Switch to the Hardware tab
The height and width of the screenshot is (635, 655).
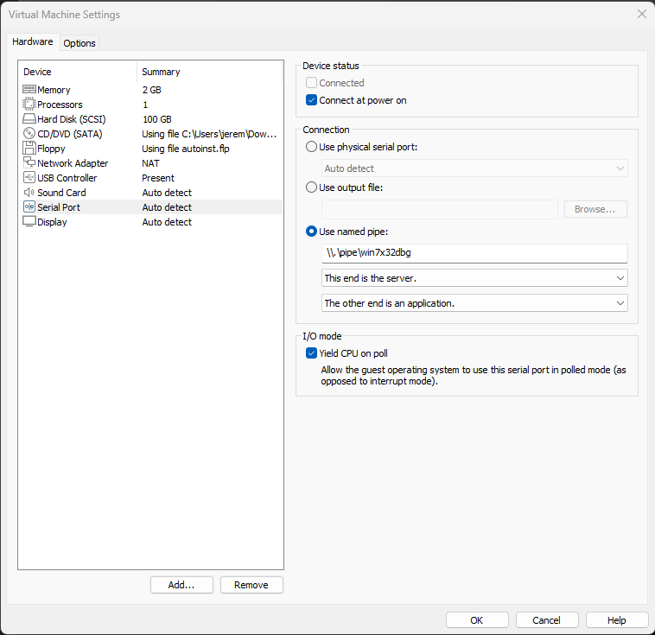point(33,41)
